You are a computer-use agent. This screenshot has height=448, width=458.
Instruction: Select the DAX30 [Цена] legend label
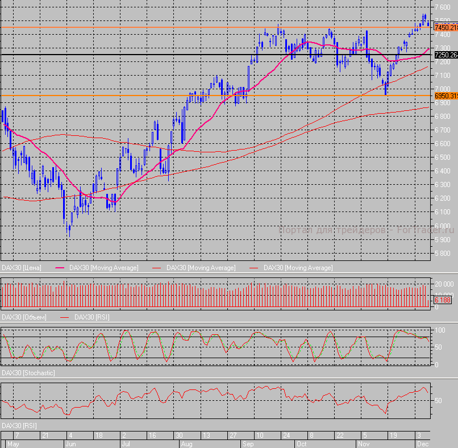[x=23, y=267]
